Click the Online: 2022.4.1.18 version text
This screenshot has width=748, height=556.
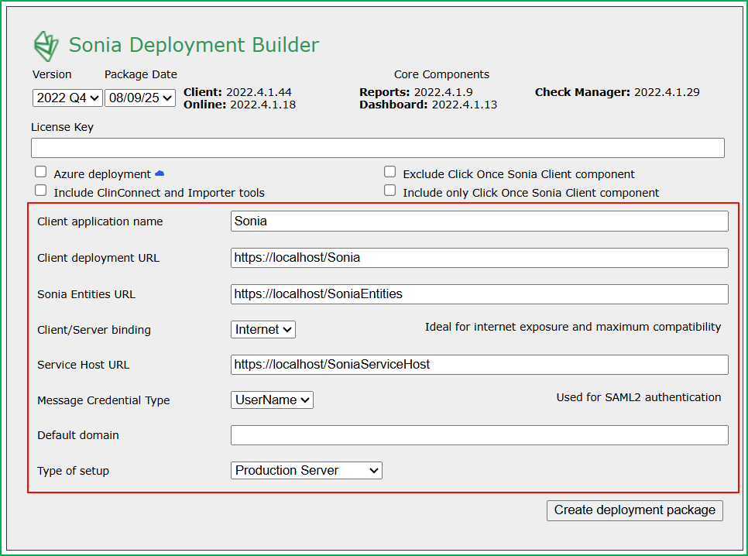click(x=239, y=105)
